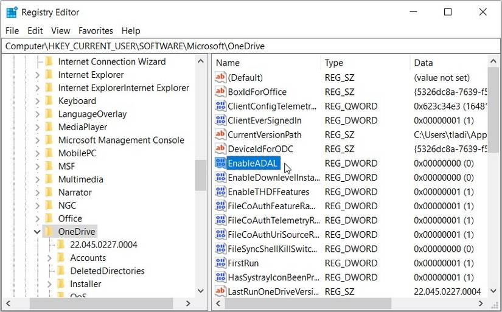Click the '(value not set)' data cell
This screenshot has width=502, height=312.
click(442, 77)
